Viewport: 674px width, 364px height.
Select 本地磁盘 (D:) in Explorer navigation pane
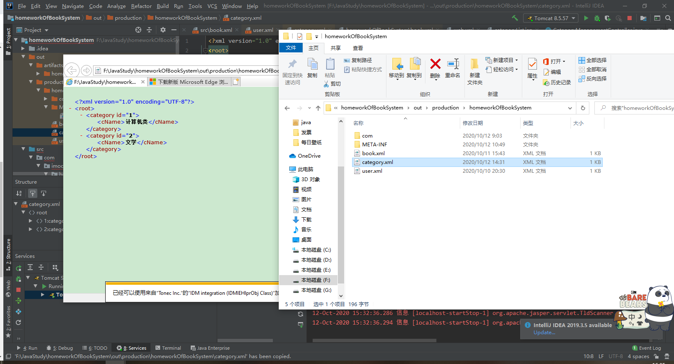tap(316, 260)
